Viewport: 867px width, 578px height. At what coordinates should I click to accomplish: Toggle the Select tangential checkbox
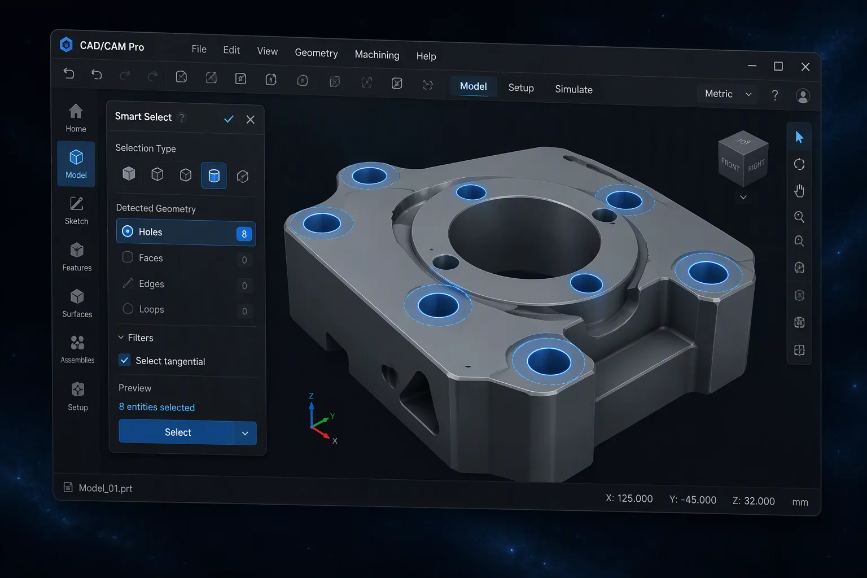(125, 360)
